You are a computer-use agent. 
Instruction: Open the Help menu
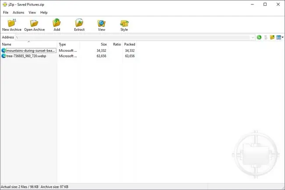(x=44, y=13)
